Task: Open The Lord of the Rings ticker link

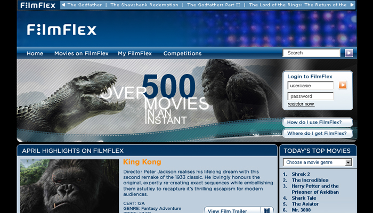Action: (297, 5)
